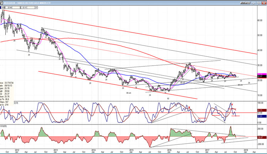Click the 2018 year label on time axis
Viewport: 267px width, 154px height.
coord(246,150)
